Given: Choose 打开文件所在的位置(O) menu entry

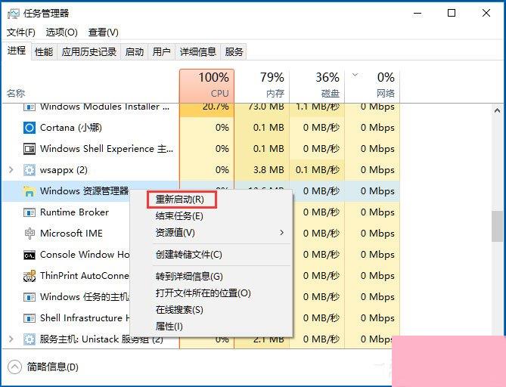Looking at the screenshot, I should 203,293.
